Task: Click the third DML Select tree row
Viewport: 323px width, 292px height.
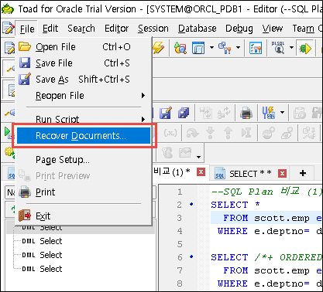Action: 42,255
